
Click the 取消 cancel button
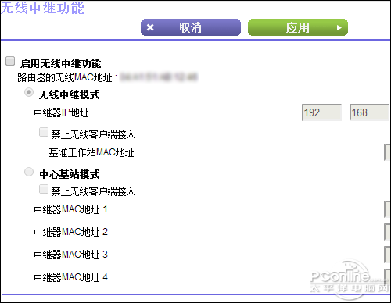[x=191, y=27]
